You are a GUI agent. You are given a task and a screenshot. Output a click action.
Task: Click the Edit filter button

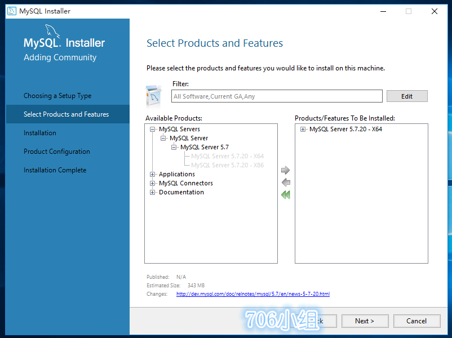coord(407,96)
